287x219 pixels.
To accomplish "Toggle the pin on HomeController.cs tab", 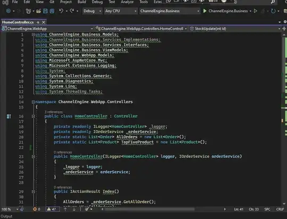I will point(38,22).
